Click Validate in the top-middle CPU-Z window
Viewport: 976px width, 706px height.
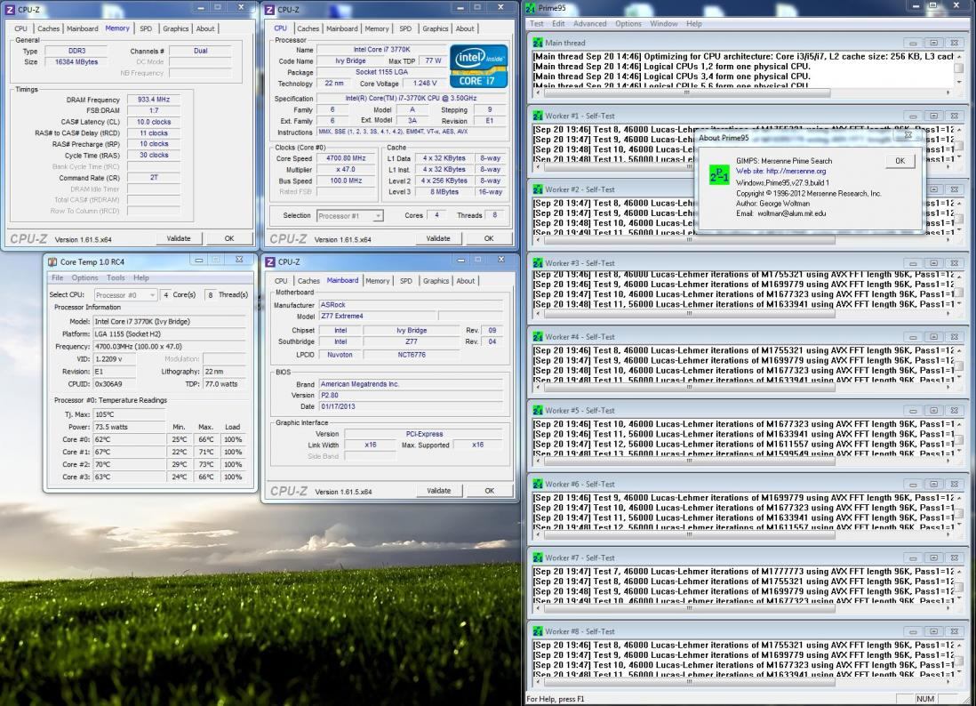click(438, 238)
